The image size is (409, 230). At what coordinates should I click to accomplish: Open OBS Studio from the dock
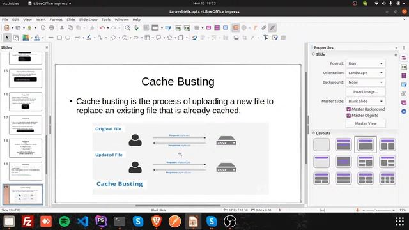pos(230,222)
